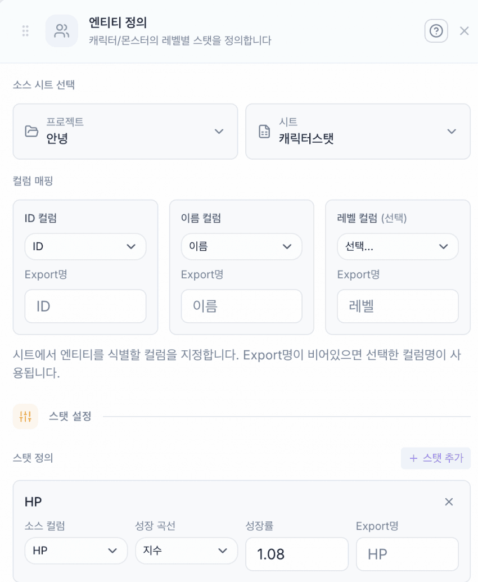Click the + 스탯 추가 button
This screenshot has width=478, height=582.
click(436, 458)
